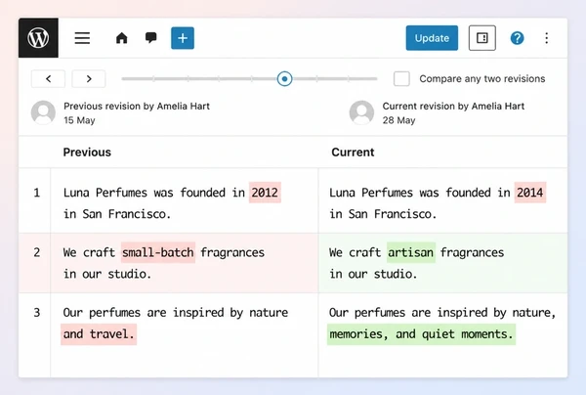Click line number 2
The height and width of the screenshot is (395, 586).
coord(37,252)
